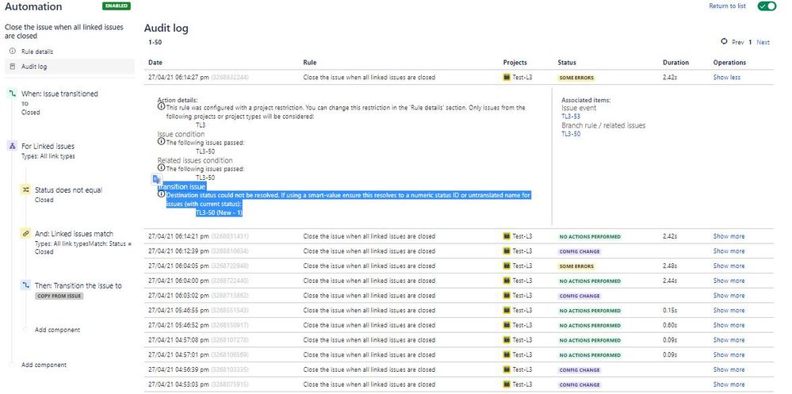Select Linked issues match link icon

(25, 233)
